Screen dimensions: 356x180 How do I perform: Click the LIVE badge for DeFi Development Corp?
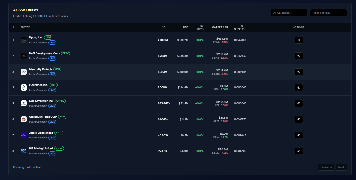click(x=52, y=59)
